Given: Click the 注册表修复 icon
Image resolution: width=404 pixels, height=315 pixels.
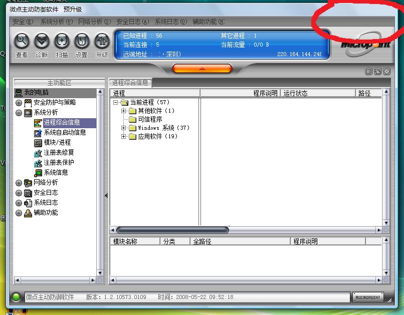Looking at the screenshot, I should pos(38,153).
